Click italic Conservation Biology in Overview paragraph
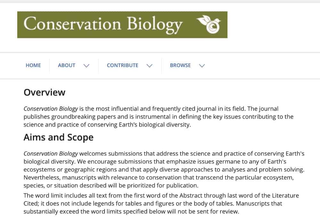The image size is (320, 219). point(51,109)
